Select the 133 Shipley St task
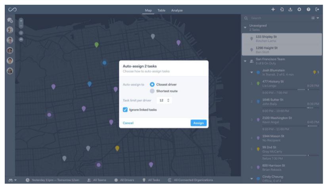The width and height of the screenshot is (329, 190). pyautogui.click(x=282, y=39)
